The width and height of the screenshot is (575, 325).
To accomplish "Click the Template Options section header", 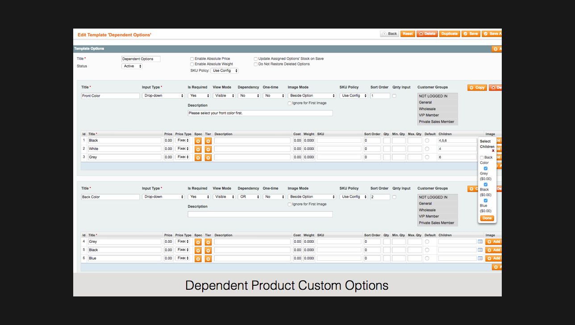I will coord(89,48).
